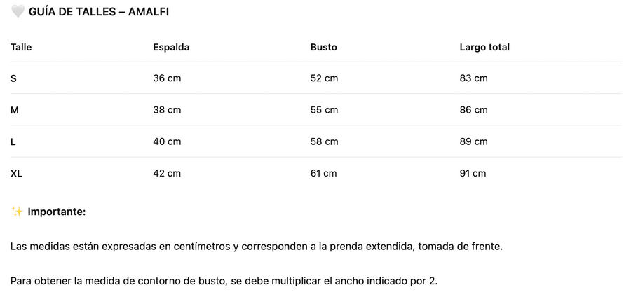
Task: Click the 55 cm Busto value
Action: point(324,110)
